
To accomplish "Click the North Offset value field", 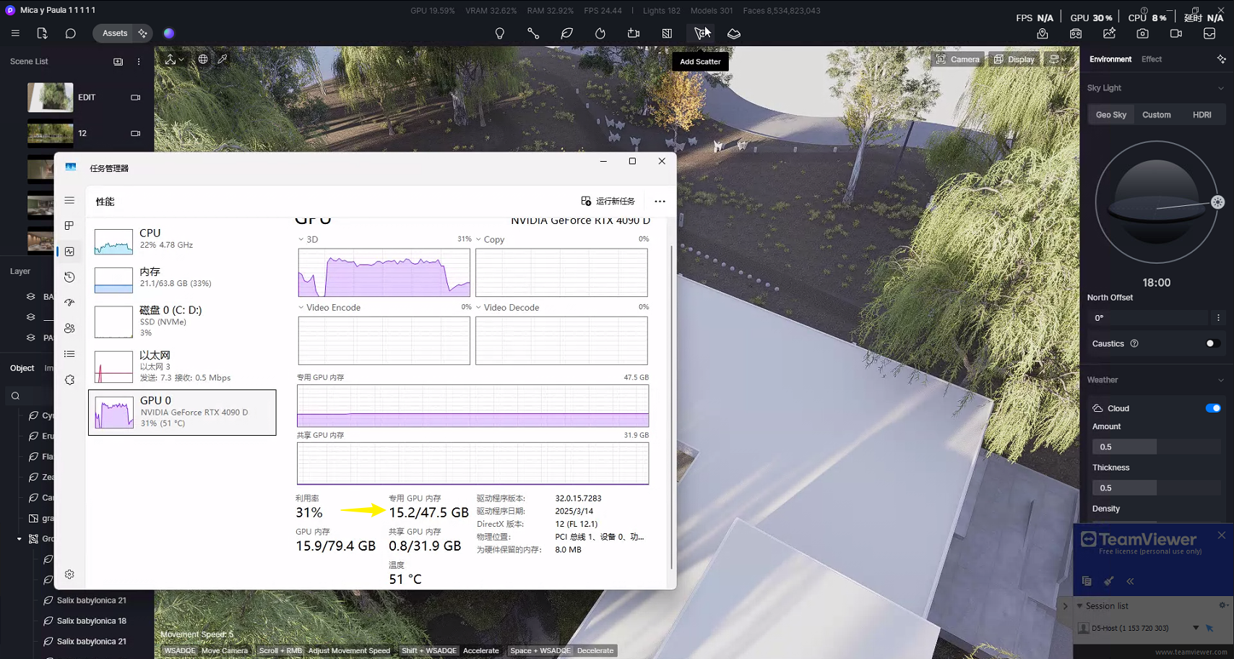I will click(x=1148, y=318).
